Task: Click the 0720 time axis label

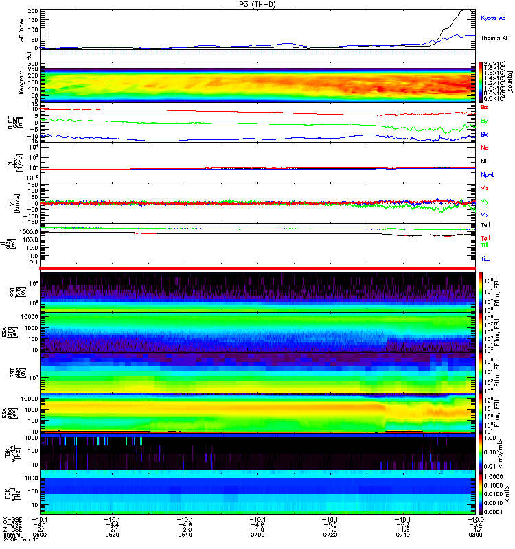Action: click(x=330, y=535)
